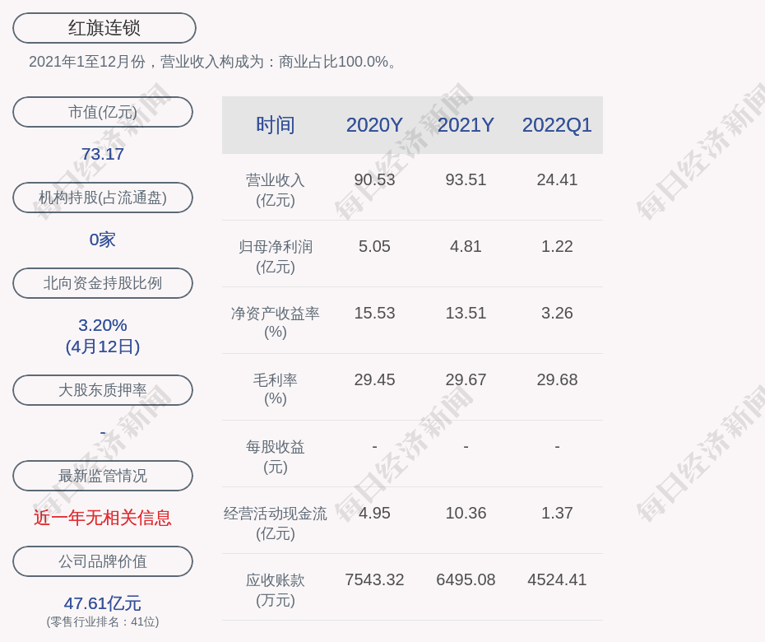This screenshot has width=765, height=642.
Task: Click receivables value 6495.08
Action: pos(466,580)
